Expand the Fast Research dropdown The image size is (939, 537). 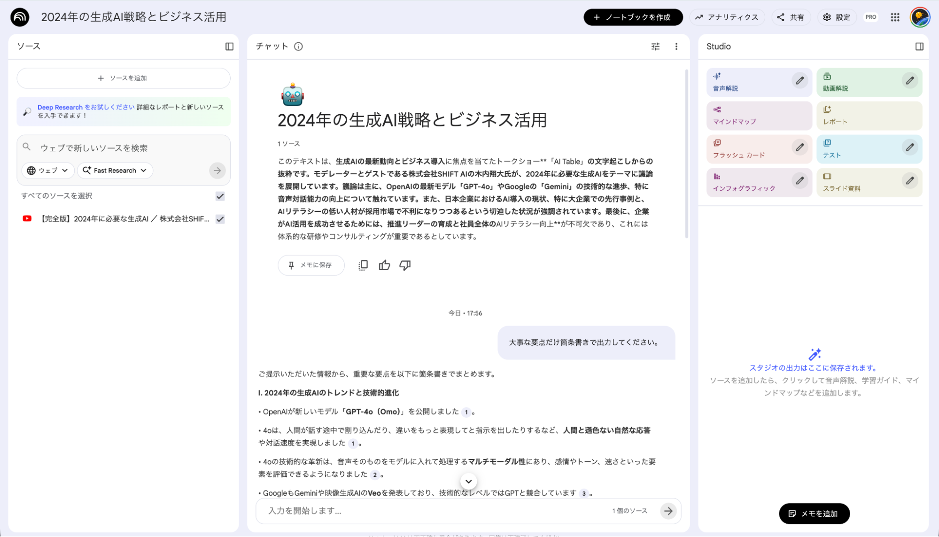coord(115,171)
